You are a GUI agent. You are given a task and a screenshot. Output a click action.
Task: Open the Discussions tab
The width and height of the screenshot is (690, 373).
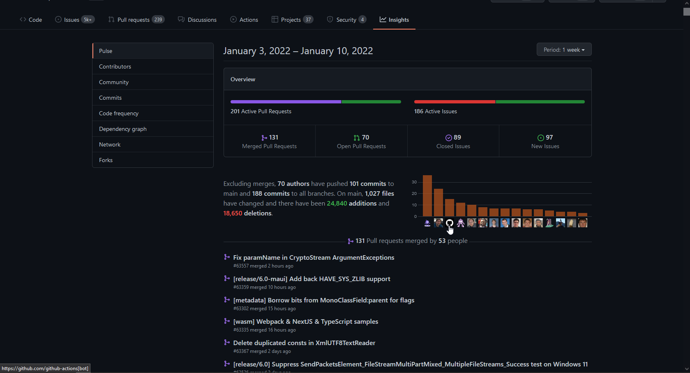(x=197, y=20)
